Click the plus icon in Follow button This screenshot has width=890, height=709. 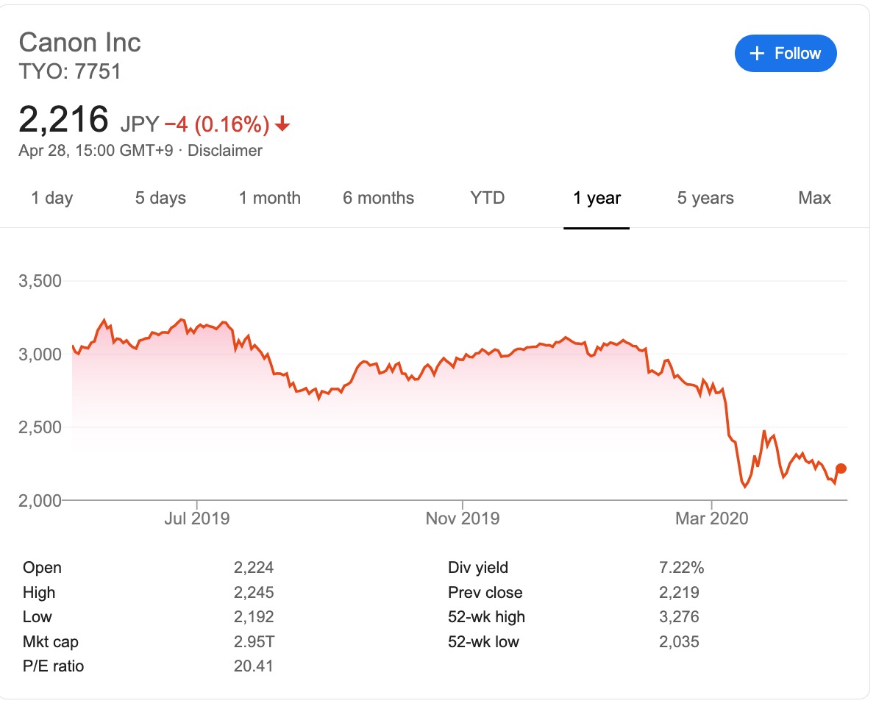pyautogui.click(x=756, y=53)
